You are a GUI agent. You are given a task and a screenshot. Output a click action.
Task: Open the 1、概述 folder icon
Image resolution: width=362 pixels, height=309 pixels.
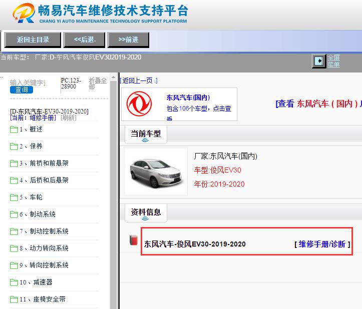pos(14,129)
